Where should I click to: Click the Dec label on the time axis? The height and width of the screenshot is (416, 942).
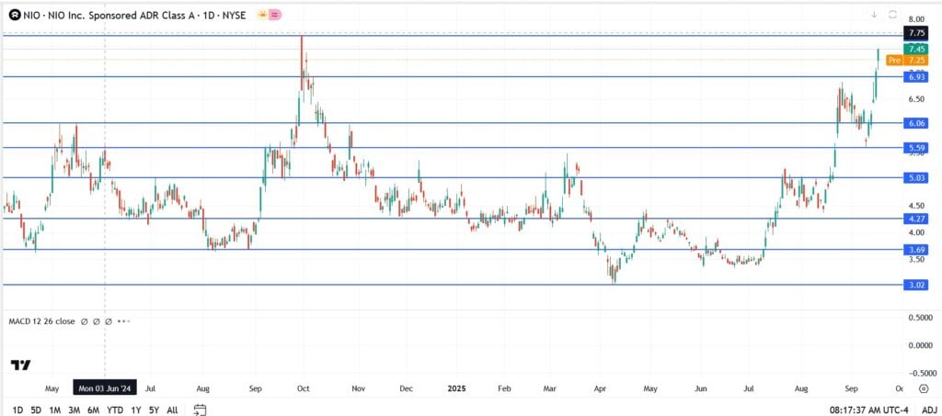pos(406,388)
